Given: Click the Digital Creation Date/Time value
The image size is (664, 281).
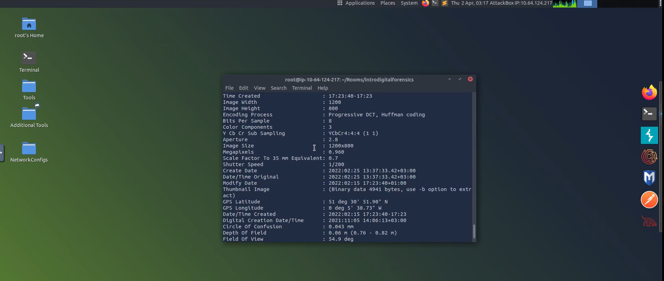Looking at the screenshot, I should coord(368,220).
